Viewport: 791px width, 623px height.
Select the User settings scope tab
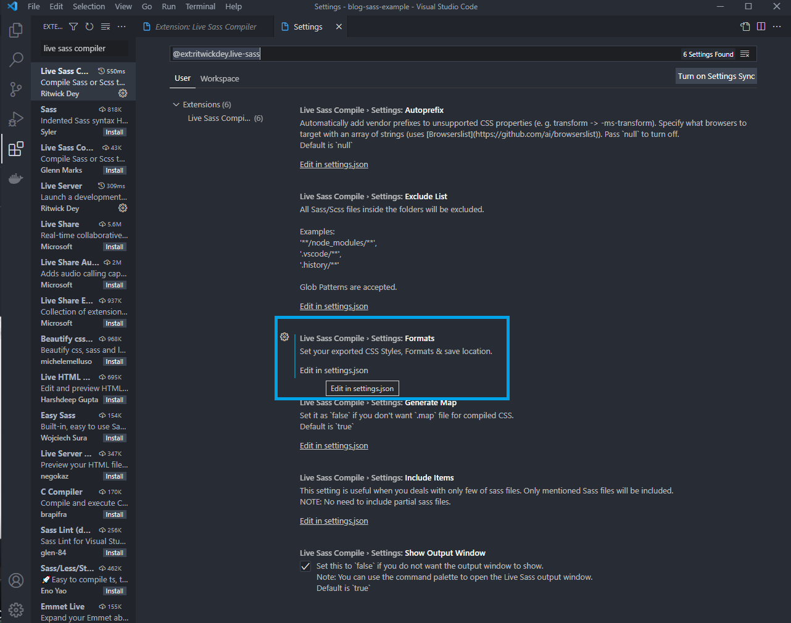tap(183, 78)
